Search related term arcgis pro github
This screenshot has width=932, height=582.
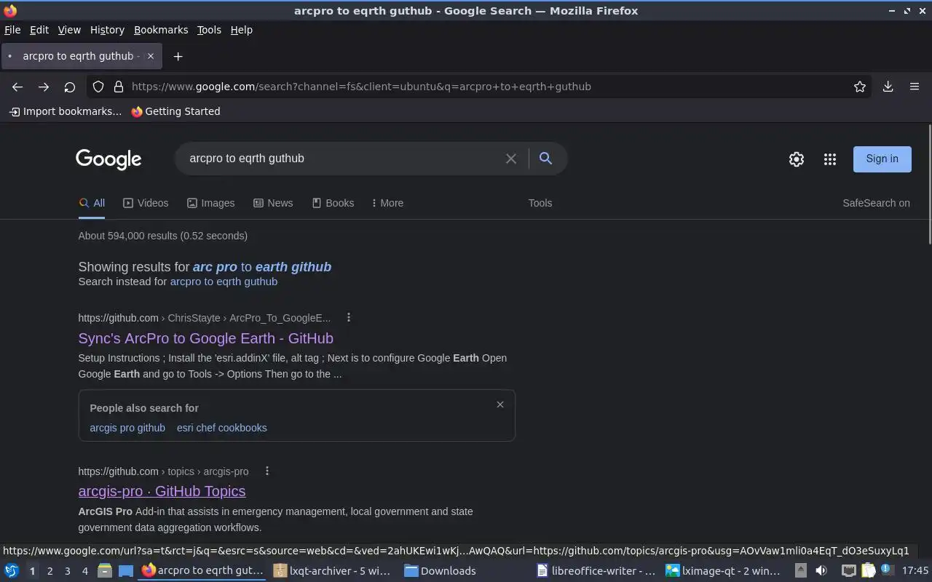[x=127, y=428]
